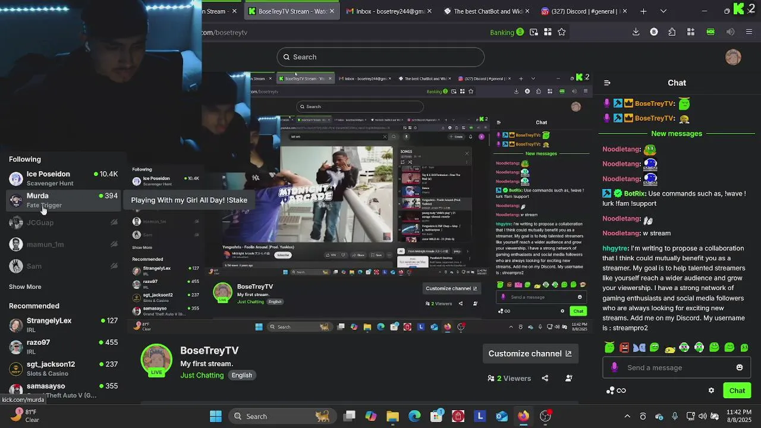Open Outlook from the taskbar
The width and height of the screenshot is (761, 428).
[502, 416]
